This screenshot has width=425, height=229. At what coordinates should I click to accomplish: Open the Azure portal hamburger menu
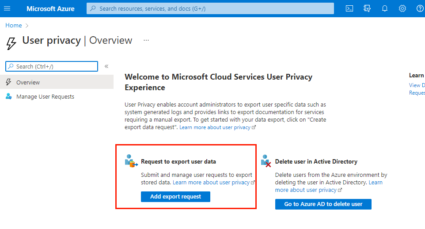7,8
